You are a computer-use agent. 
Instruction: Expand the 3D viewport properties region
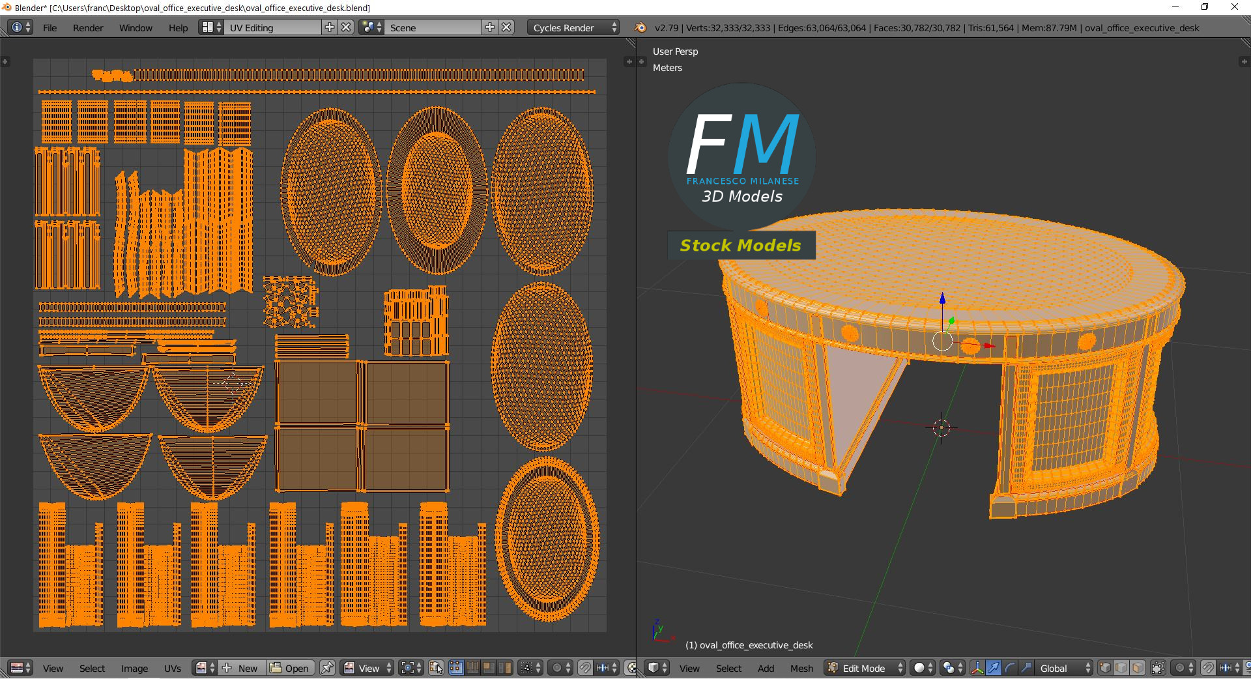[x=1244, y=61]
